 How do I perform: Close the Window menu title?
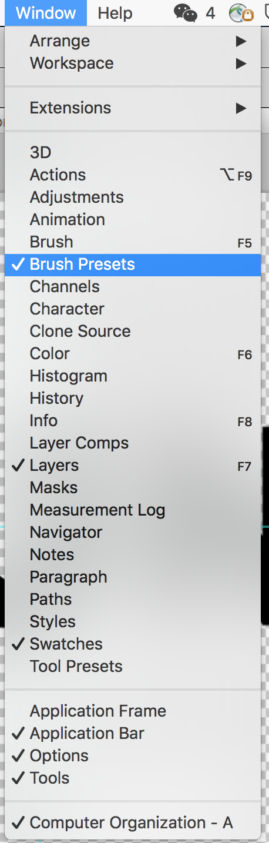pos(46,13)
